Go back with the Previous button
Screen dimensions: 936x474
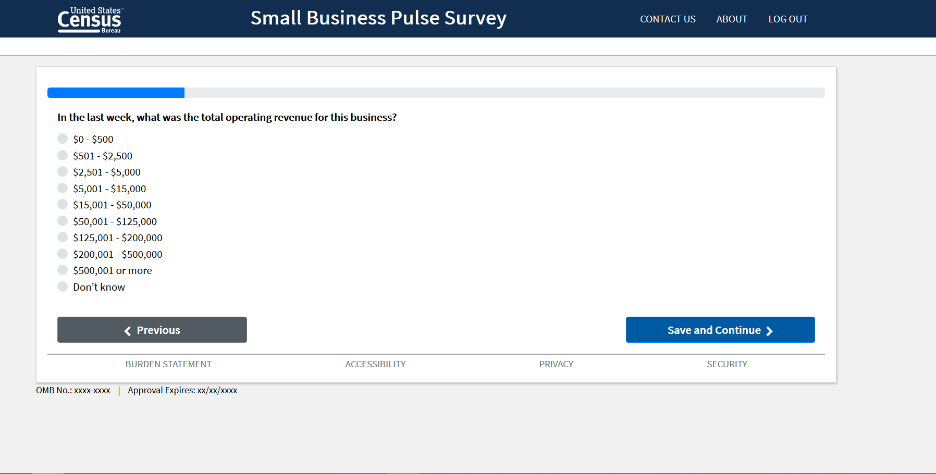[x=152, y=330]
